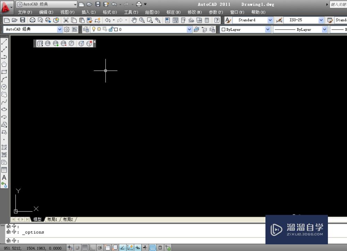
Task: Click Make Object's Layer Current icon
Action: pos(196,30)
